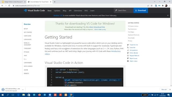Open the Extensions menu item
The width and height of the screenshot is (172, 97).
(78, 11)
